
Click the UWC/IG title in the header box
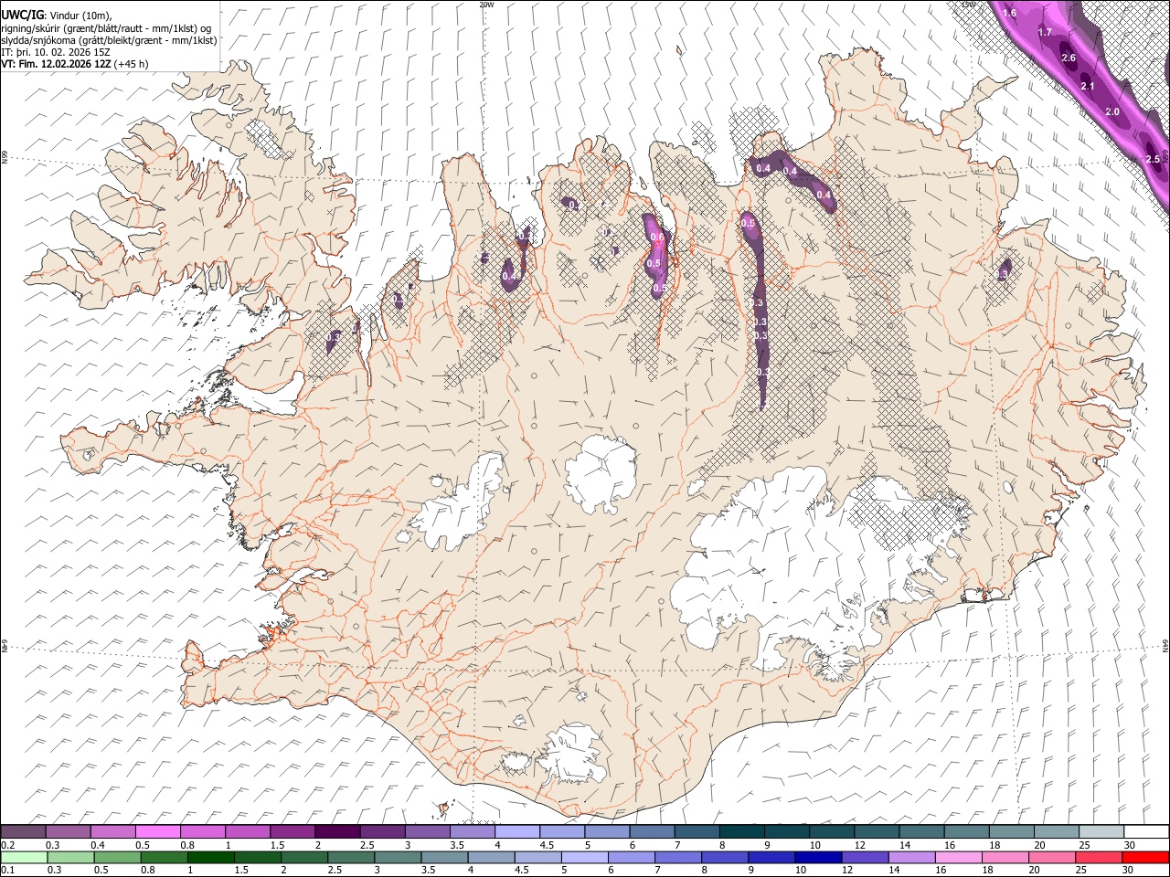click(22, 16)
